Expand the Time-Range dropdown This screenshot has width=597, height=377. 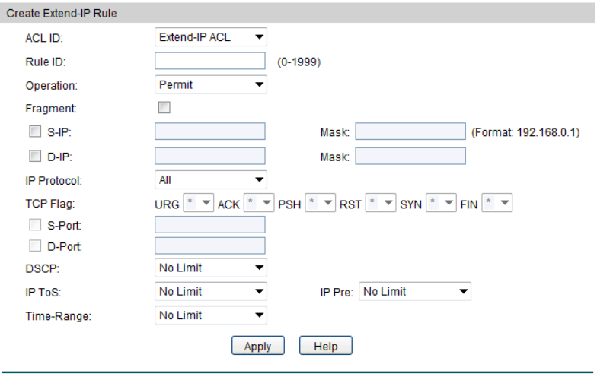pos(211,315)
